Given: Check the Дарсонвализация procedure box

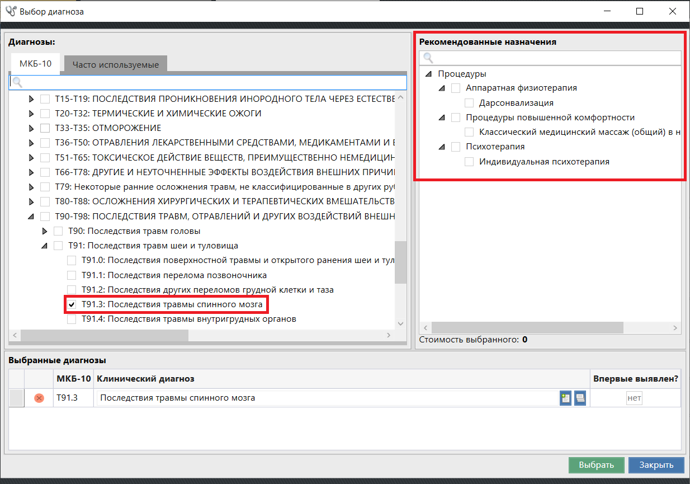Looking at the screenshot, I should 470,103.
